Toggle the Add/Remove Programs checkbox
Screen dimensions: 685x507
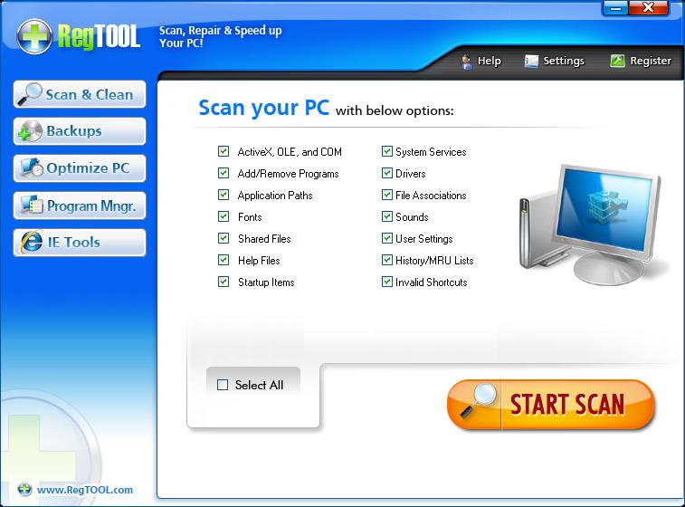(x=224, y=173)
